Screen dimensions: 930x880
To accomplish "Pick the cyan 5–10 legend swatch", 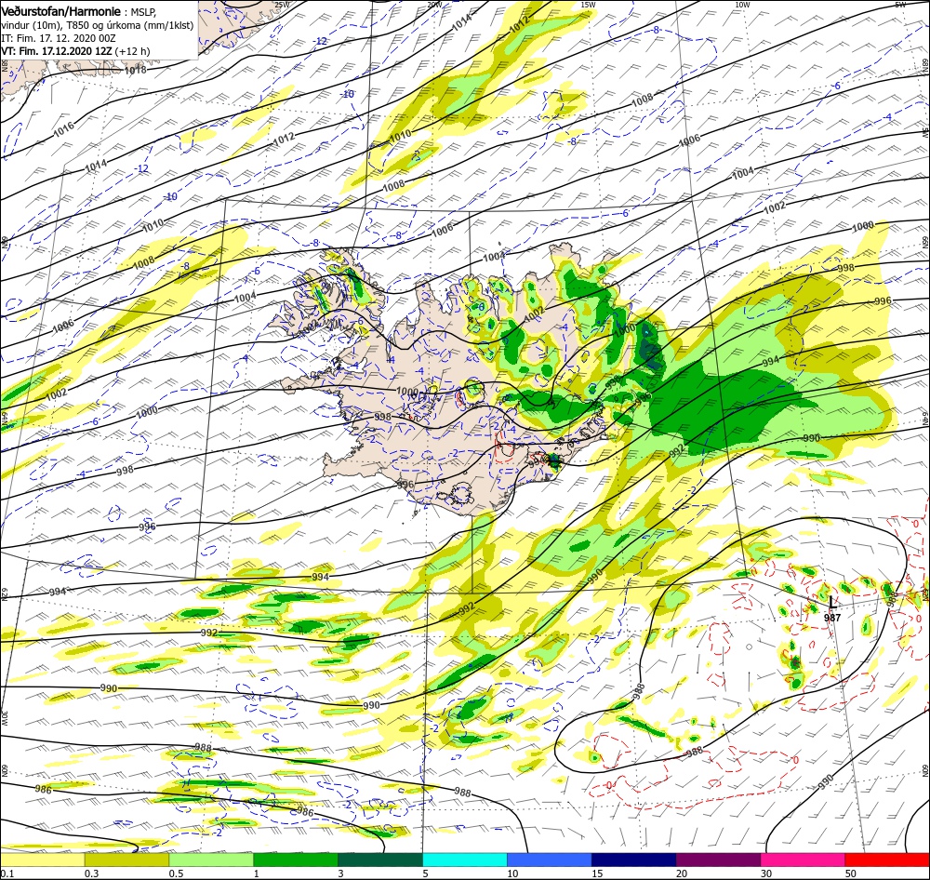I will click(465, 860).
